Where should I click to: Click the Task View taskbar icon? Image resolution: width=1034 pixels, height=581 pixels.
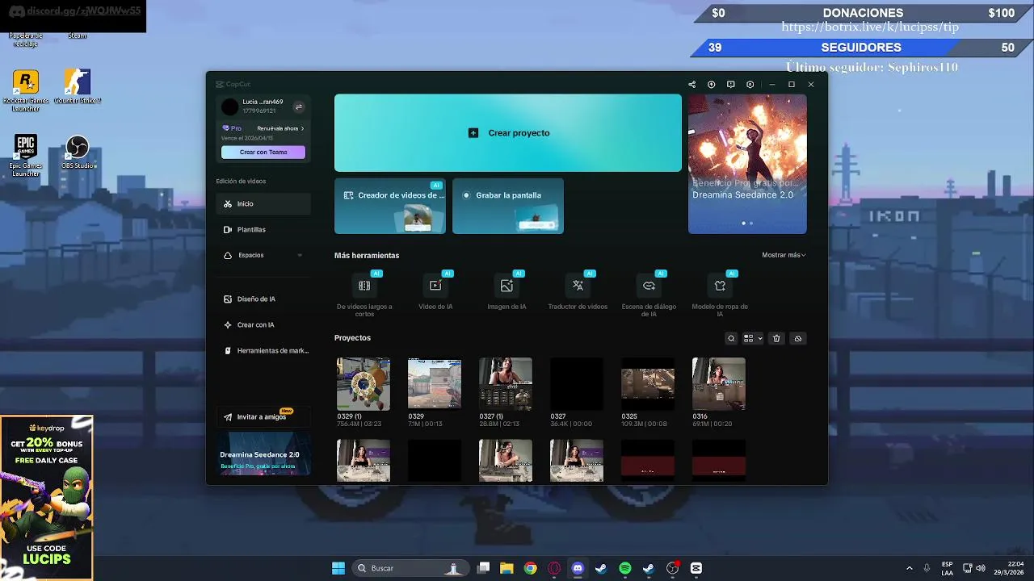483,568
